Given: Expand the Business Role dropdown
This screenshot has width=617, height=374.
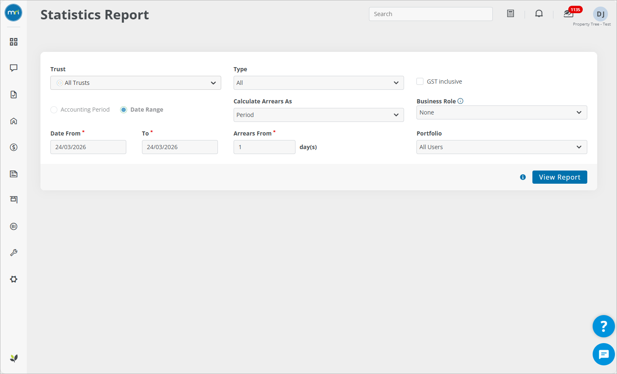Looking at the screenshot, I should [502, 112].
